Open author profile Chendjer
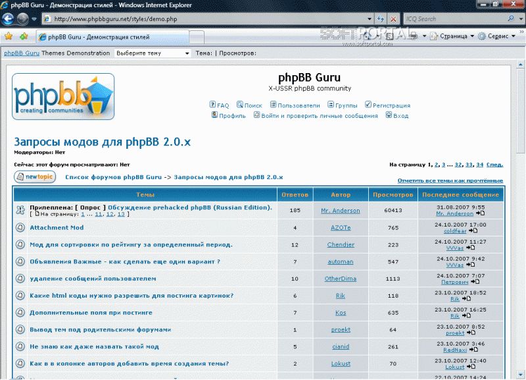 point(341,244)
